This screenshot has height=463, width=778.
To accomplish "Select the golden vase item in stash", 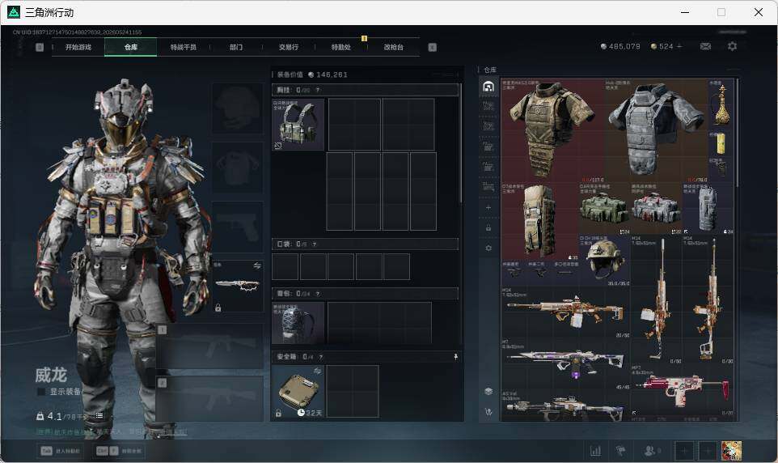I will point(721,104).
